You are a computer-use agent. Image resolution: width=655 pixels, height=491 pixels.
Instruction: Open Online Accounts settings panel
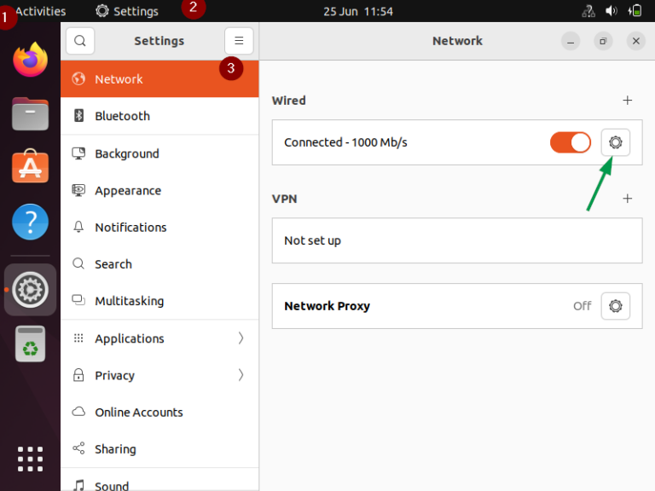coord(159,412)
